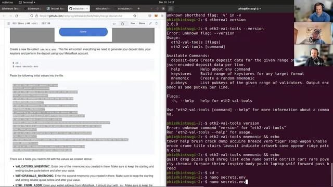Bookmark this page with the star icon

tap(135, 16)
